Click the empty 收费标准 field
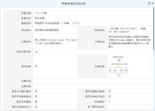This screenshot has width=155, height=111. coord(92,81)
